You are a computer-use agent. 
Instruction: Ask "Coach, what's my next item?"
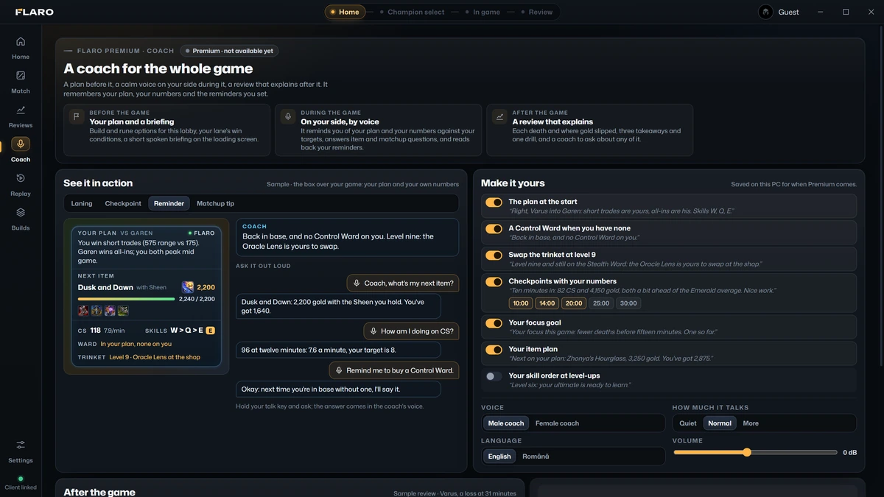tap(403, 283)
